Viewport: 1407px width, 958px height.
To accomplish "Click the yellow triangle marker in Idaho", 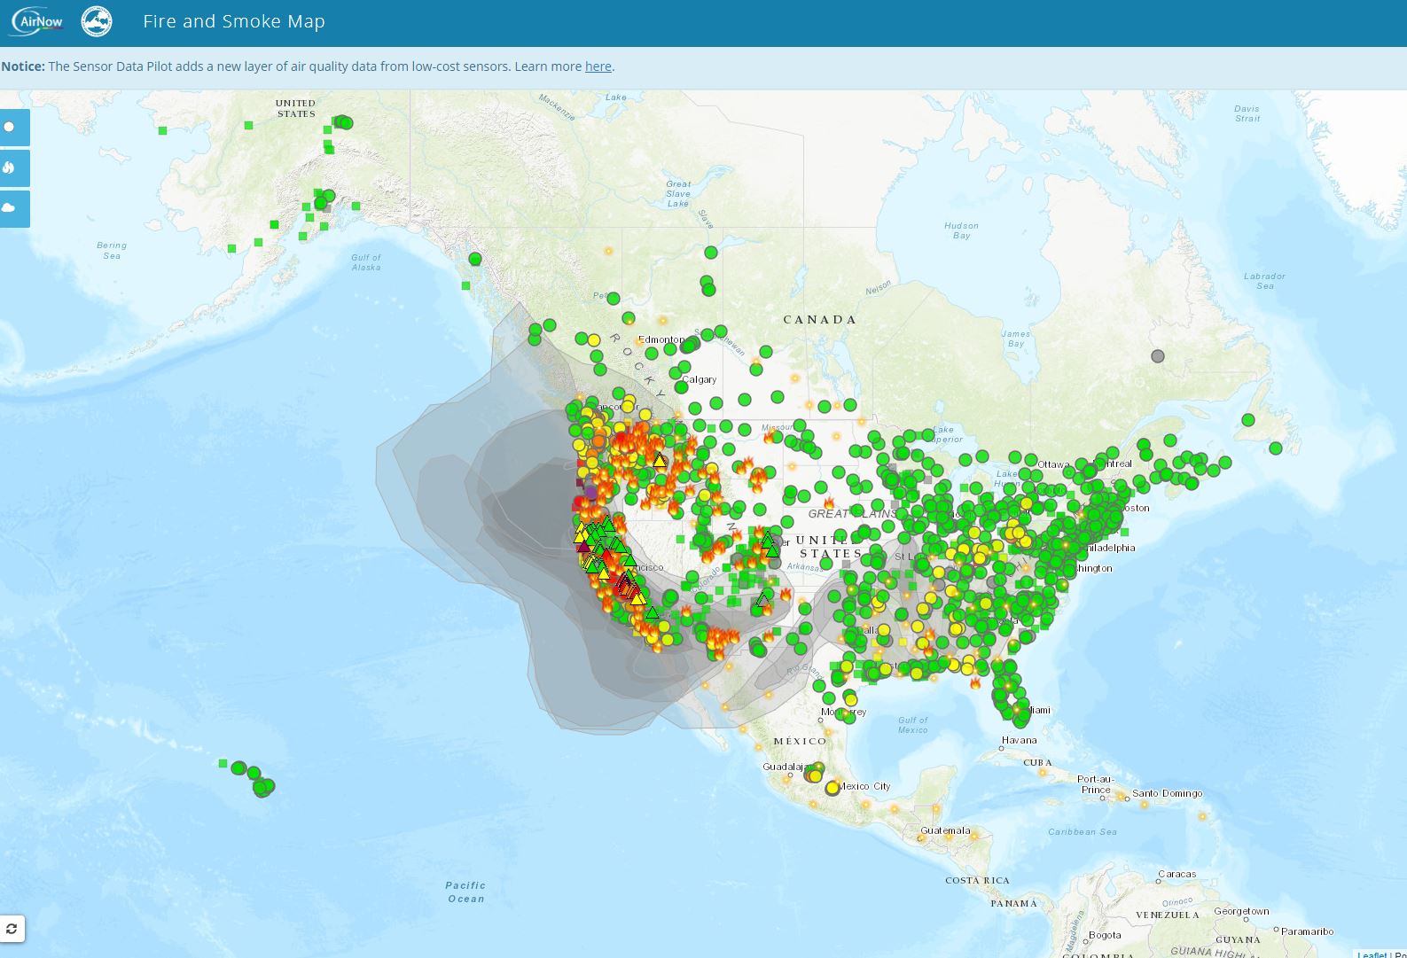I will pos(660,461).
